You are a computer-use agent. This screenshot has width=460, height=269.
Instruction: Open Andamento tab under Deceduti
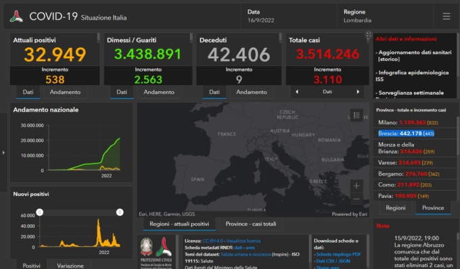click(x=252, y=92)
